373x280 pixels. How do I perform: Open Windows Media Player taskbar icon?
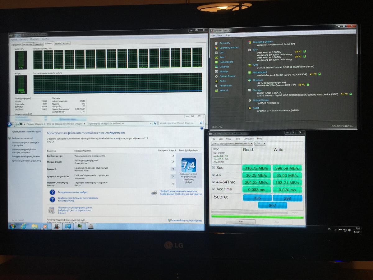coord(45,226)
